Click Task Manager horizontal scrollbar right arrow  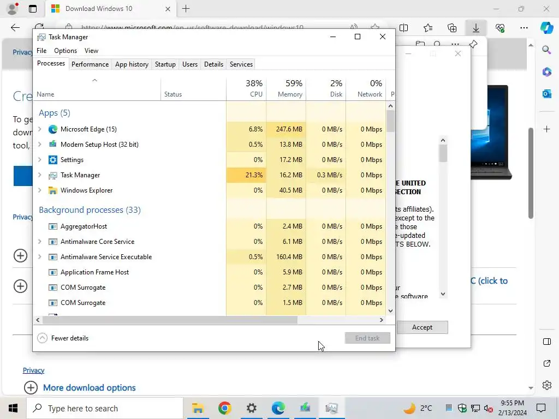point(381,320)
